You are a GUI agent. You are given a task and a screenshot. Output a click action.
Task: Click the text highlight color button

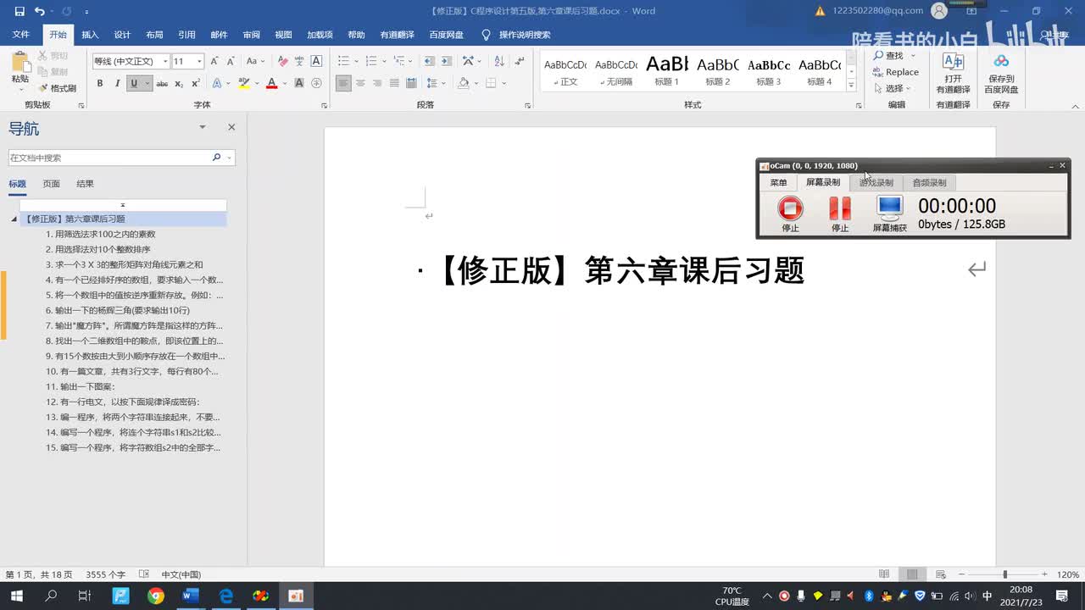coord(243,83)
